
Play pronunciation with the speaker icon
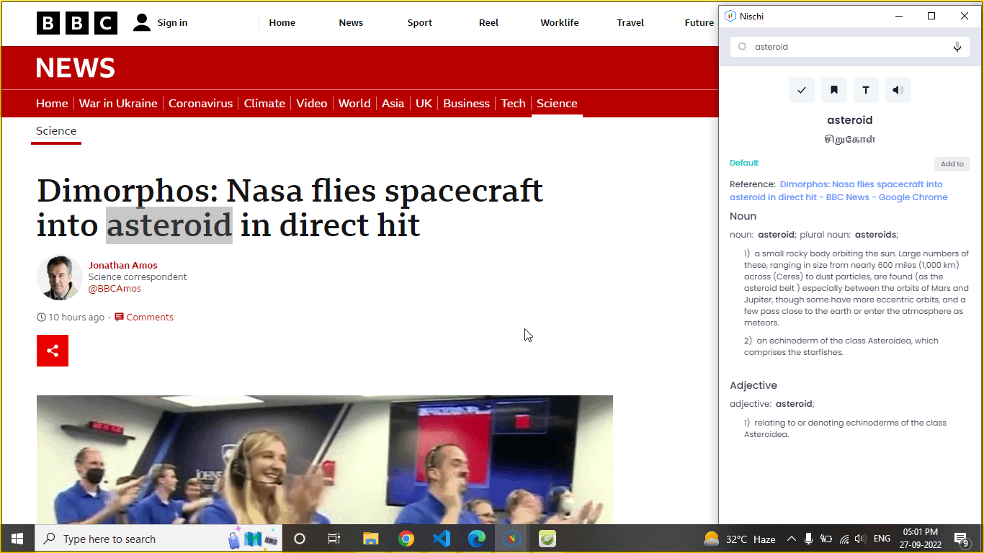[898, 90]
